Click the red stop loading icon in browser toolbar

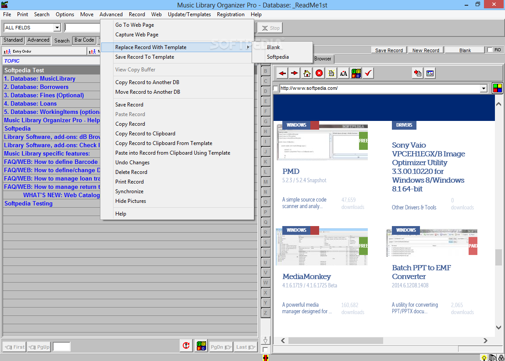click(x=319, y=73)
